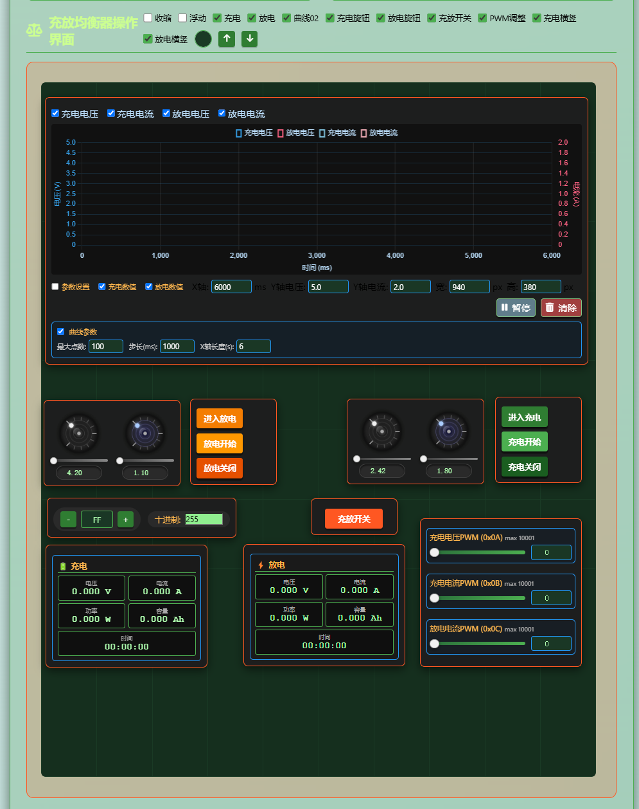Uncheck 充电电压 curve checkbox
The width and height of the screenshot is (639, 809).
(55, 113)
